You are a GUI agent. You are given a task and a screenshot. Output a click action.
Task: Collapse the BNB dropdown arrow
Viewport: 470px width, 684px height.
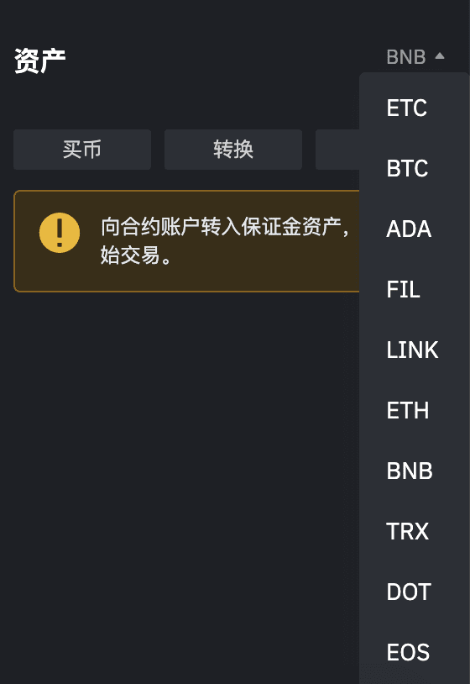tap(440, 55)
